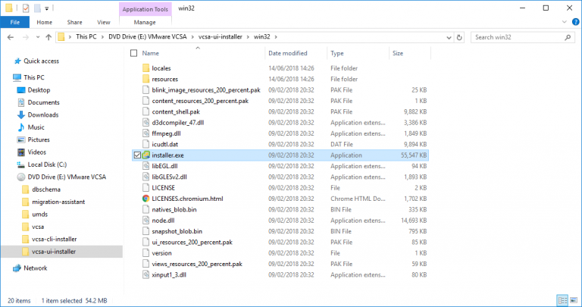Switch to the Share ribbon tab

tap(74, 22)
